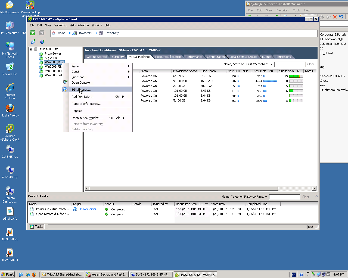The height and width of the screenshot is (278, 348).
Task: Switch to the Permissions tab
Action: 283,57
